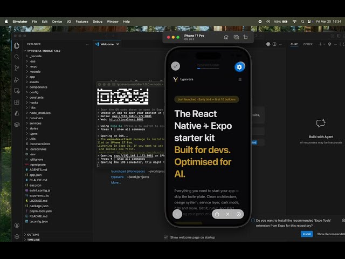Click Show Recommendations button
Image resolution: width=345 pixels, height=259 pixels.
(330, 234)
